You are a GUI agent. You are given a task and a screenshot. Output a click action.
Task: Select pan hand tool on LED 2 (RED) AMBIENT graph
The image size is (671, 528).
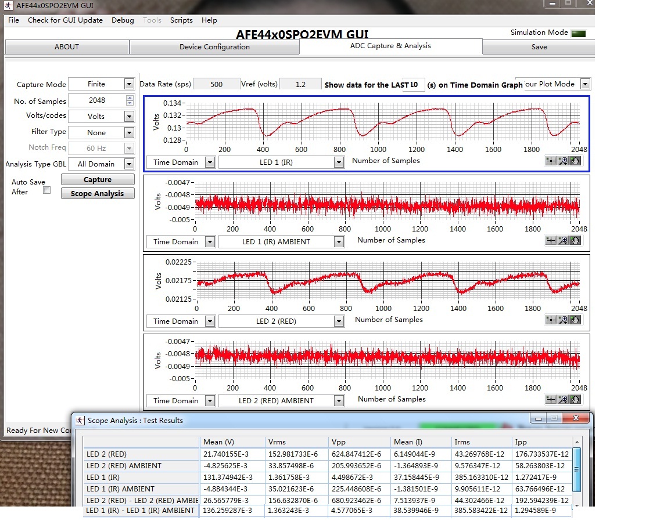[576, 399]
